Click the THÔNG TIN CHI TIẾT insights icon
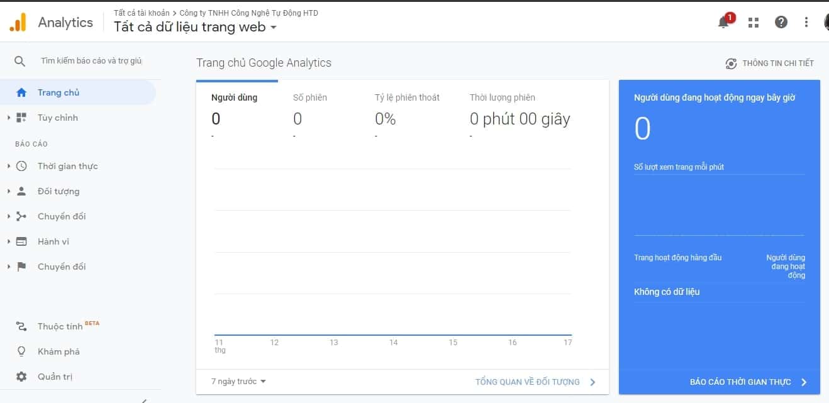The height and width of the screenshot is (403, 829). [730, 63]
